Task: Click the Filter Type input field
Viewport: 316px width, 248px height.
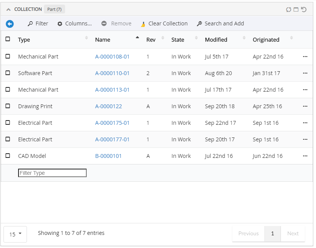Action: point(52,173)
